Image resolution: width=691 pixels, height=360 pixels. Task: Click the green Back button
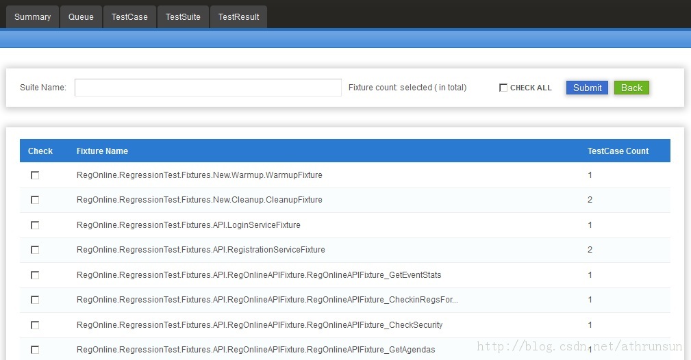coord(631,88)
